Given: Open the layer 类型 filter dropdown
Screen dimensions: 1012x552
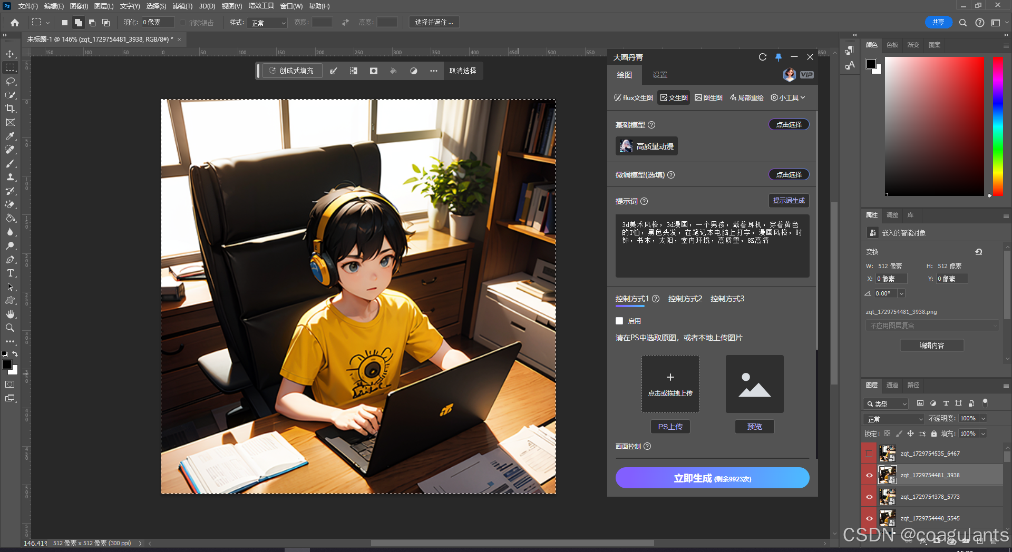Looking at the screenshot, I should point(887,403).
